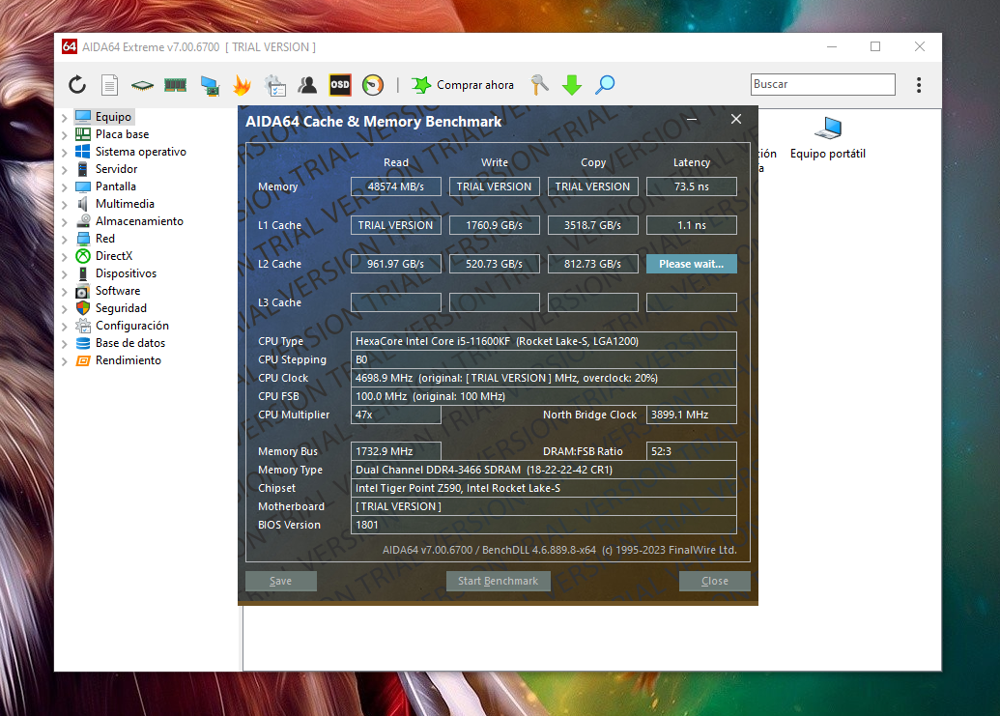Open the preferences checklist toolbar icon
Image resolution: width=1000 pixels, height=716 pixels.
tap(275, 85)
